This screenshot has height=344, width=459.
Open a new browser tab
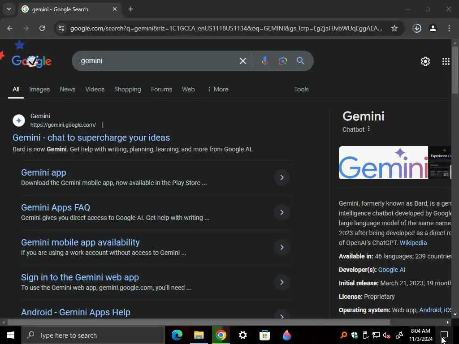click(x=131, y=9)
